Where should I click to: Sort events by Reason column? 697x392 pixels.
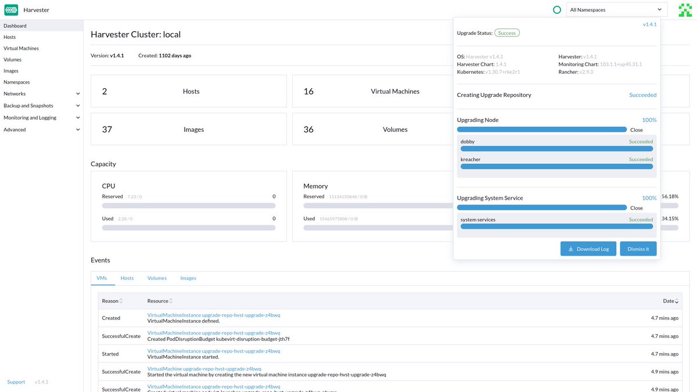pos(112,301)
